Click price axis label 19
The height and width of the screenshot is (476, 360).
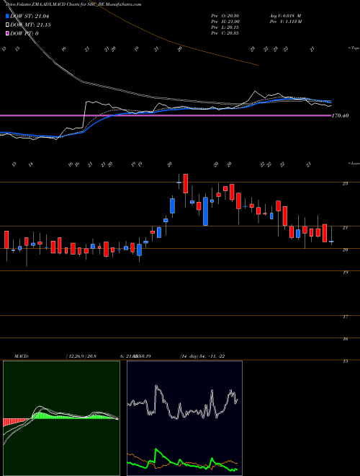click(345, 273)
